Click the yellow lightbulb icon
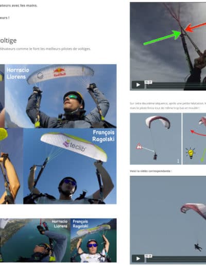The width and height of the screenshot is (206, 266). point(191,153)
